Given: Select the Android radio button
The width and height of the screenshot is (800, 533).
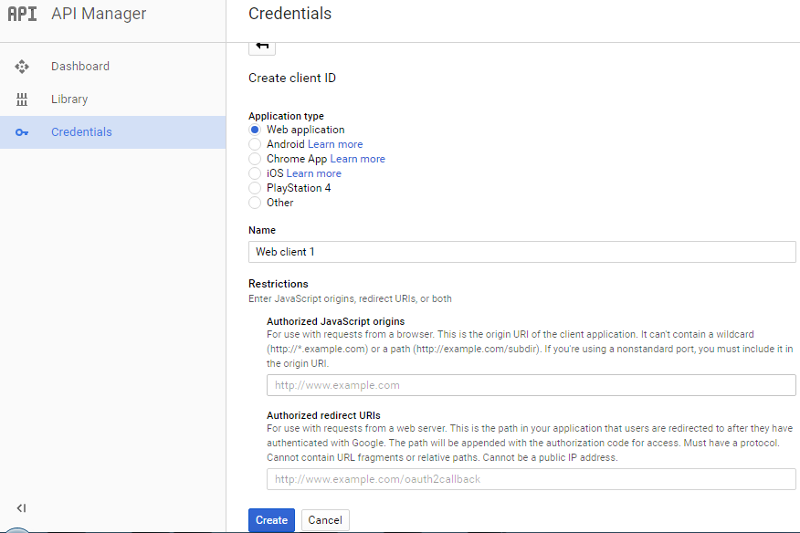Looking at the screenshot, I should point(255,144).
